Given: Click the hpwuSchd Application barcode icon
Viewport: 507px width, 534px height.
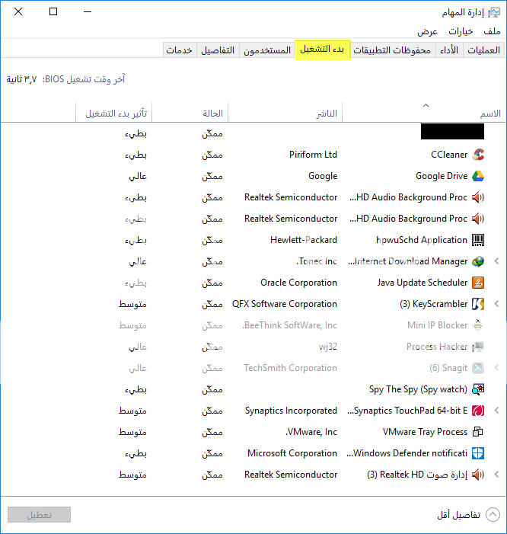Looking at the screenshot, I should pyautogui.click(x=478, y=240).
